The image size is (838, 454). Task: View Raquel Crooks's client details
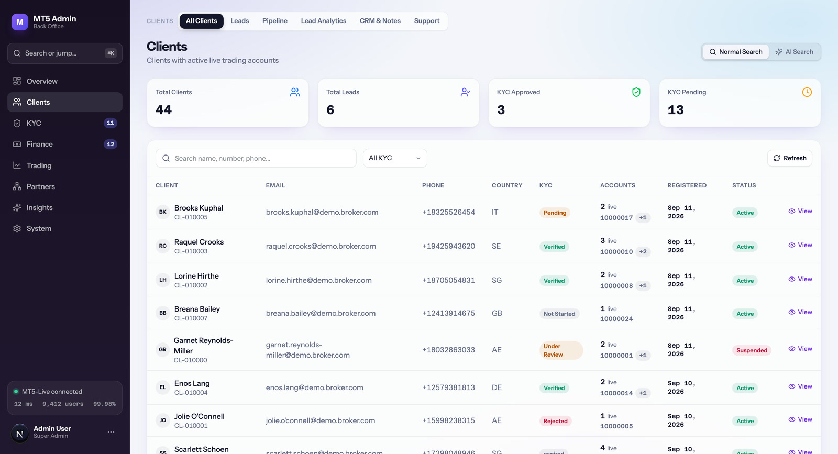(800, 245)
